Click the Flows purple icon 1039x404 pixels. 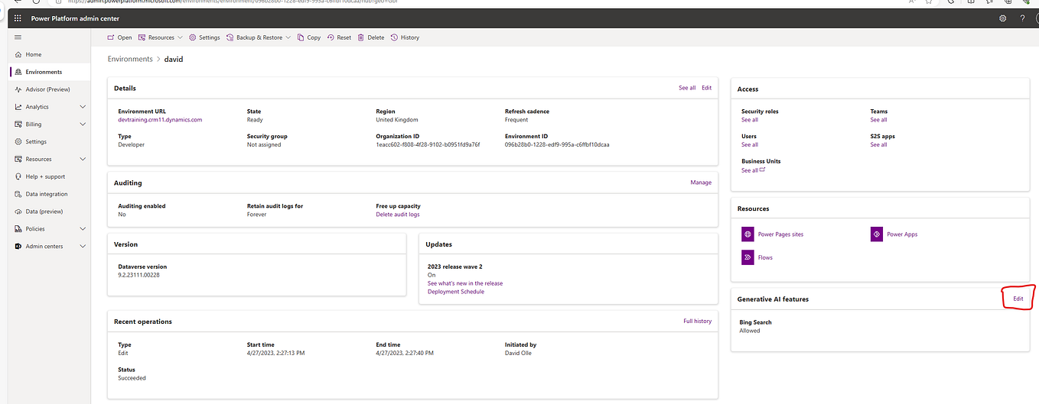747,257
